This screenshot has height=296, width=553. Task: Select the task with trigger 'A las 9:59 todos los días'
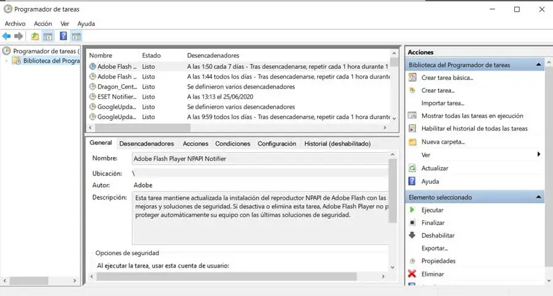coord(239,117)
